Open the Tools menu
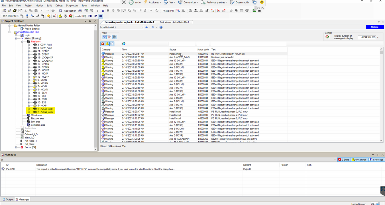Image resolution: width=385 pixels, height=205 pixels. (x=85, y=5)
